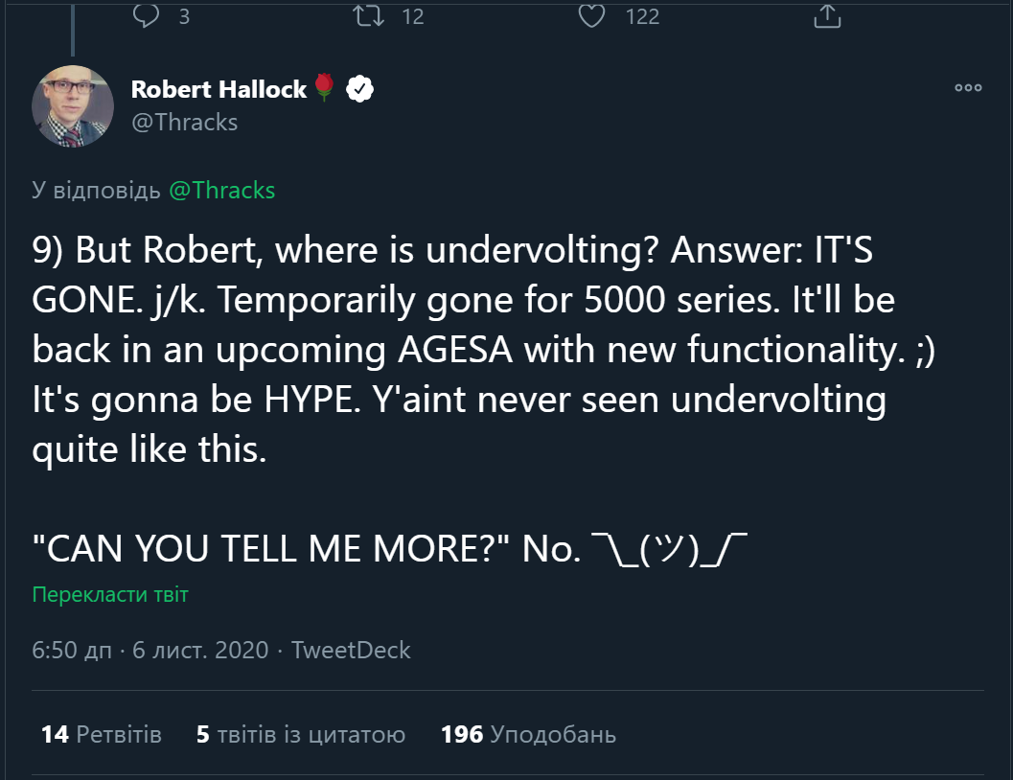The width and height of the screenshot is (1013, 780).
Task: Click the tweet text about undervolting
Action: (x=460, y=349)
